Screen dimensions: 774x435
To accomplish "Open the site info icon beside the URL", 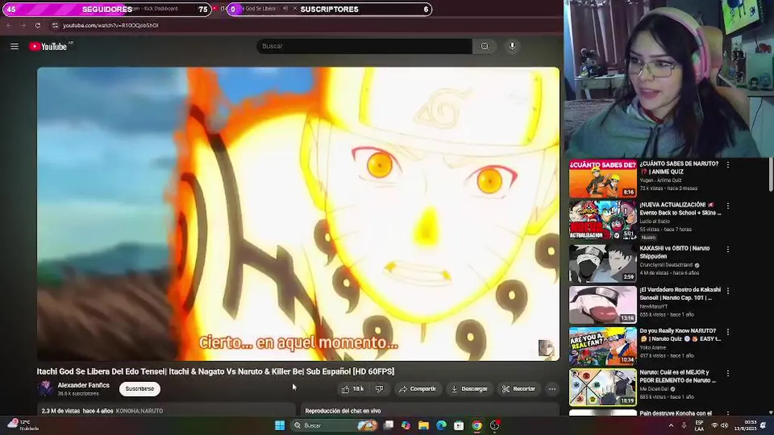I will pos(55,25).
